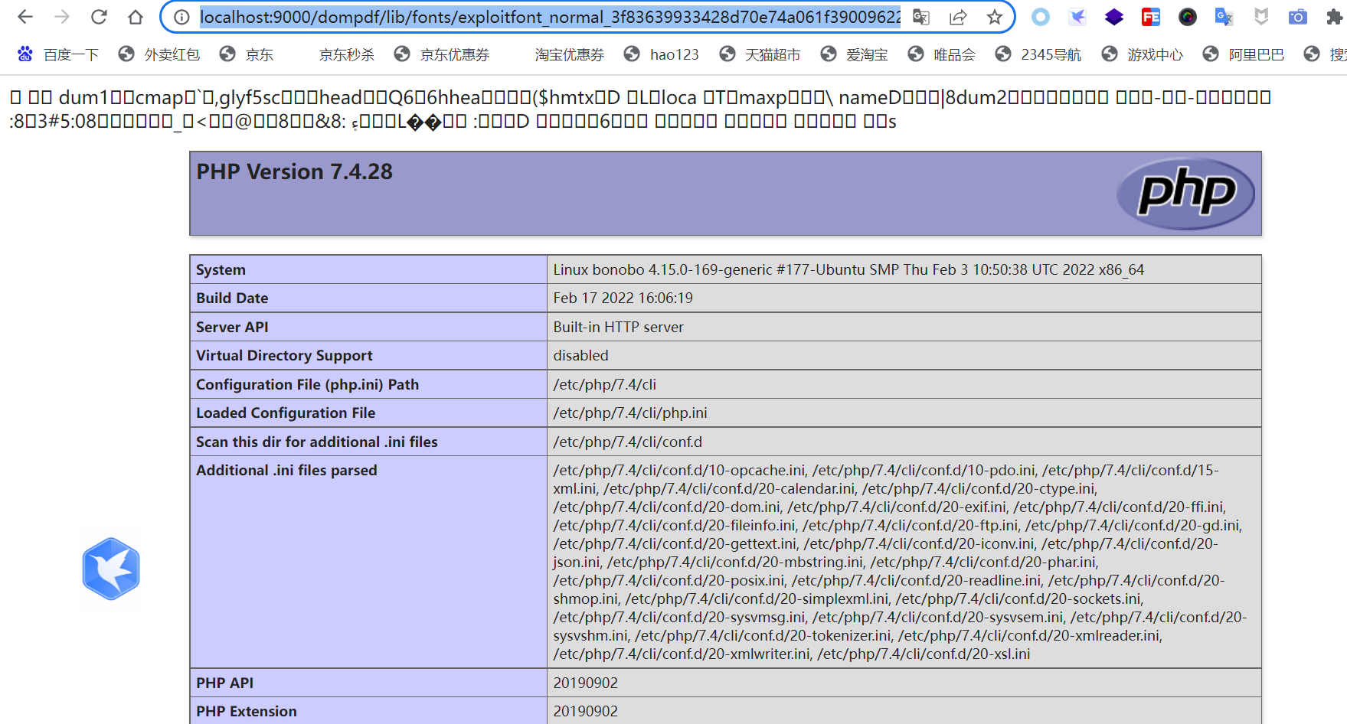This screenshot has width=1347, height=724.
Task: Select the System row label
Action: (221, 269)
